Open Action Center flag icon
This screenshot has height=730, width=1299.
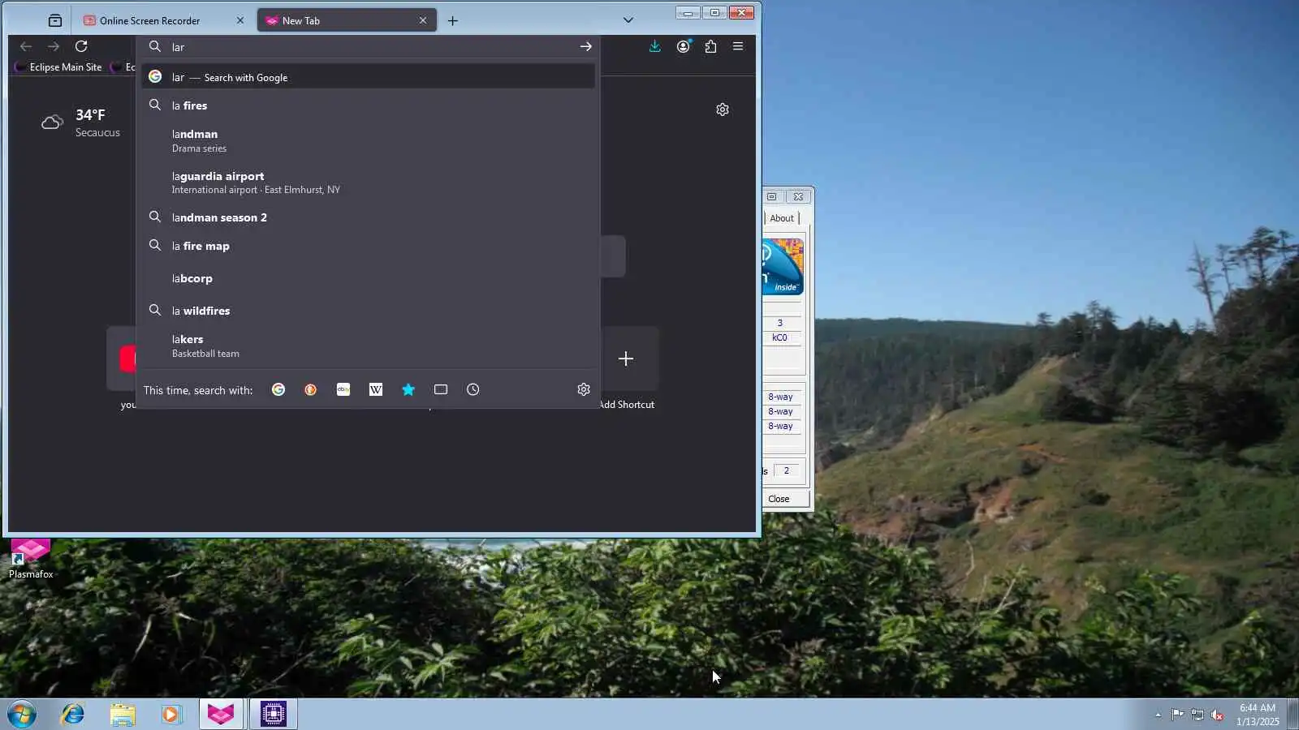[x=1177, y=715]
